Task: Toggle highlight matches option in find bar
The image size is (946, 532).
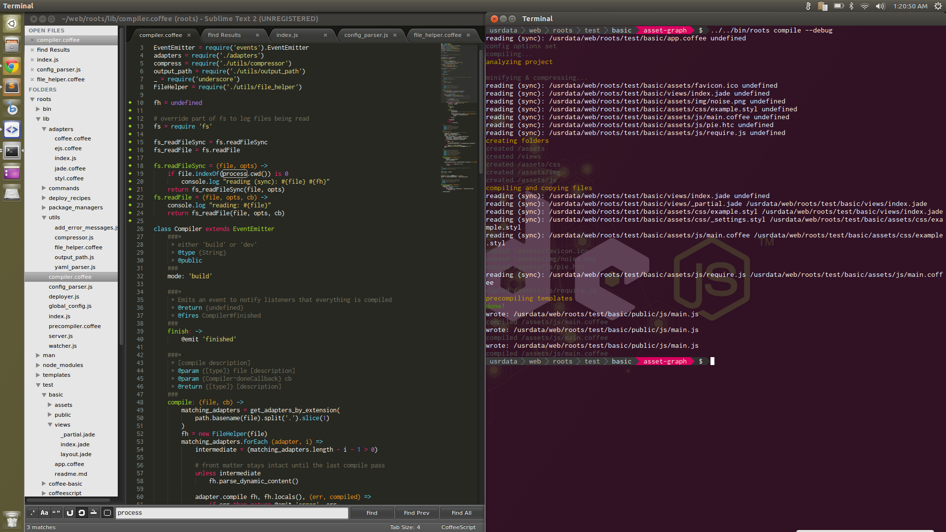Action: [107, 513]
